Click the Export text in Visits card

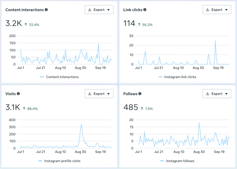(99, 94)
